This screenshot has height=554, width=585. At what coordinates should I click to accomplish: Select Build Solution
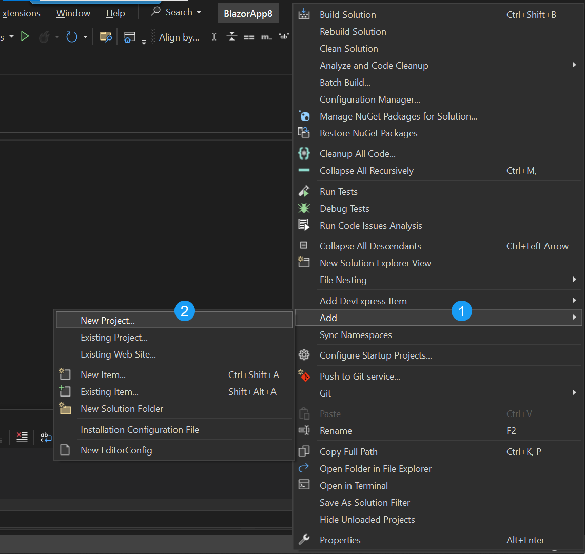point(438,14)
